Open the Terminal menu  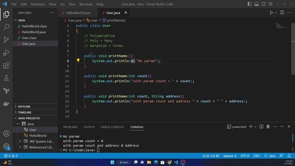(x=86, y=4)
